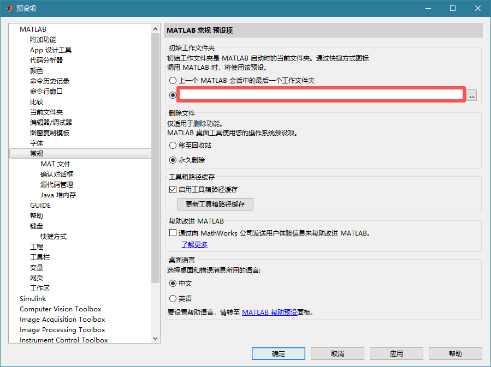Click the browse "..." folder button
This screenshot has height=367, width=491.
[x=471, y=95]
